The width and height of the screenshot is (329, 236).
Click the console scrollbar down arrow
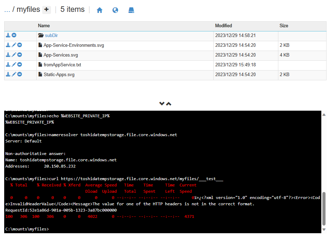coord(324,229)
